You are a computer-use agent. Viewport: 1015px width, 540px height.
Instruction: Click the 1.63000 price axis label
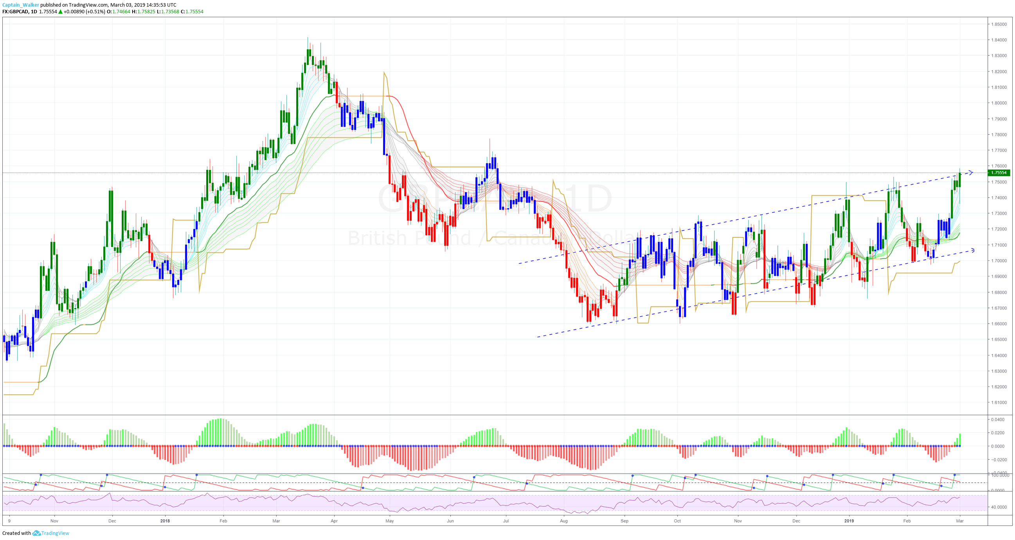pos(999,371)
